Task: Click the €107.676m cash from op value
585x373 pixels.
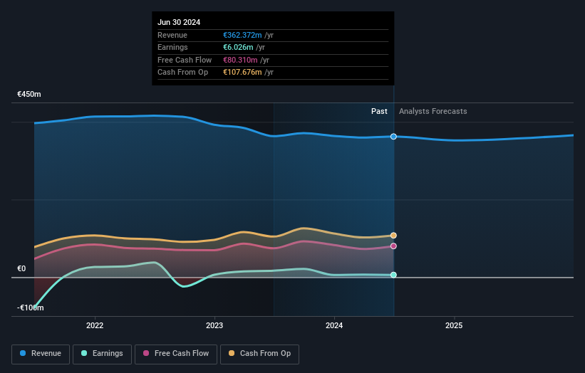Action: [x=242, y=73]
